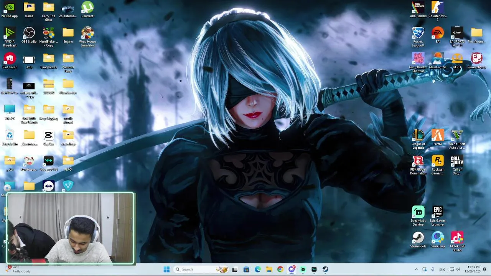Open the Engine folder
This screenshot has width=491, height=276.
(x=68, y=36)
